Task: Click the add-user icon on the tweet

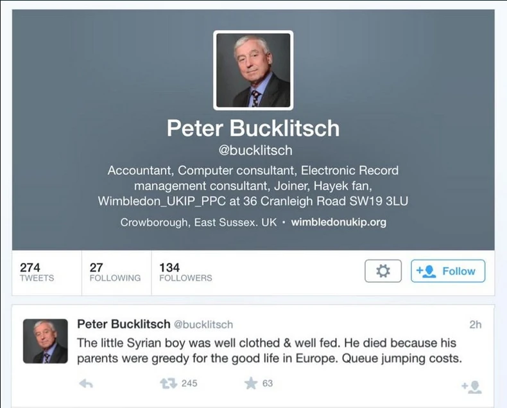Action: tap(472, 387)
